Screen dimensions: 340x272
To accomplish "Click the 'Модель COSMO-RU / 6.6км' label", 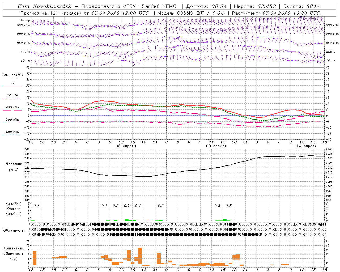I will coord(192,13).
